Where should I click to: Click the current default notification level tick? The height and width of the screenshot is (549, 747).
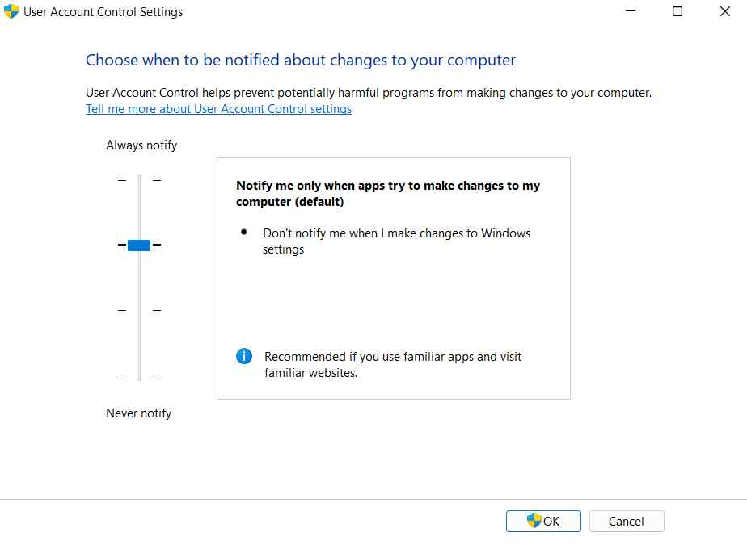[x=138, y=245]
